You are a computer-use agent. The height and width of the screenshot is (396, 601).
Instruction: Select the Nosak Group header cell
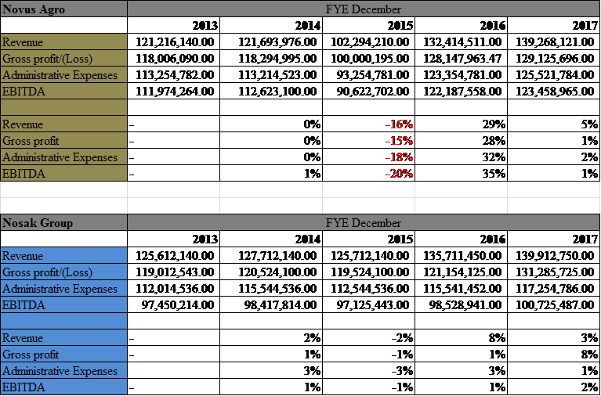click(x=64, y=222)
